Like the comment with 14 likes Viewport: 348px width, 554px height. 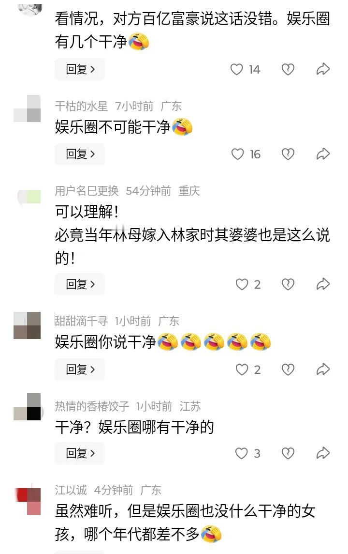[236, 69]
